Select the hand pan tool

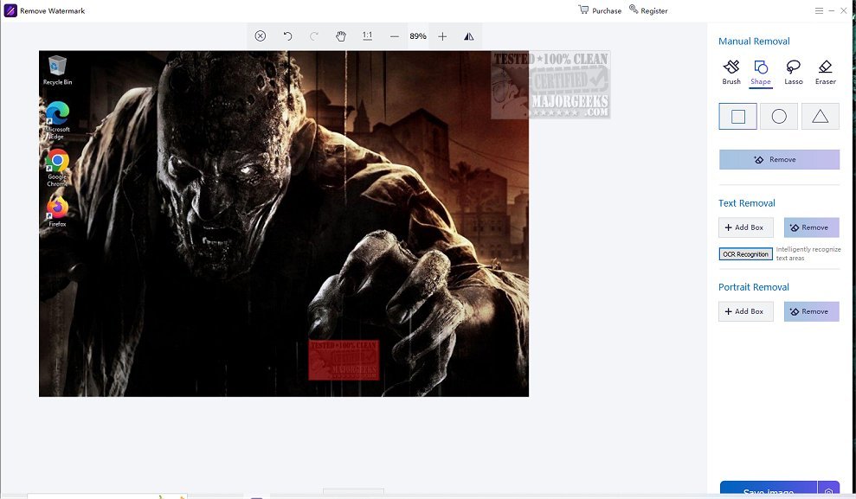(x=341, y=36)
